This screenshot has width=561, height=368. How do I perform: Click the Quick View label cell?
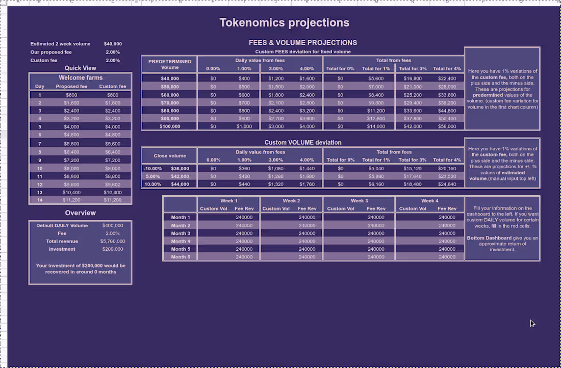tap(80, 68)
